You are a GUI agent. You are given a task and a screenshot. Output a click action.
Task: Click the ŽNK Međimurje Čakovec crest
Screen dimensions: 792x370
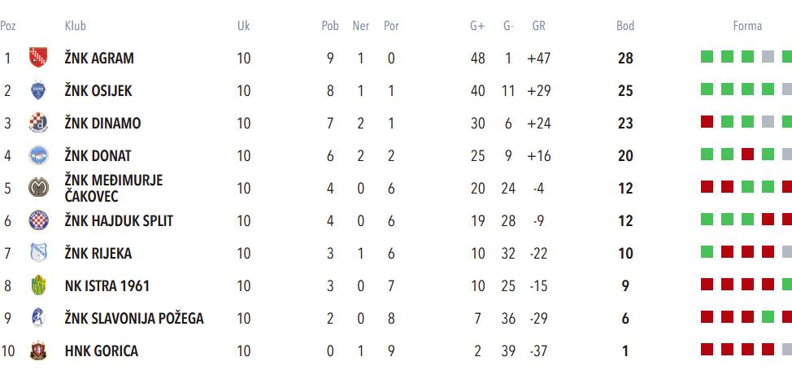pos(38,188)
